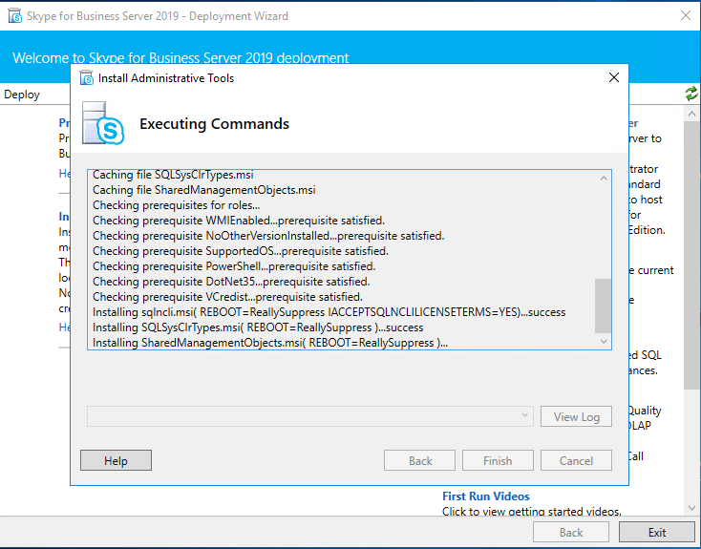
Task: Click the 'Welcome to Skype for Business Server' banner text
Action: (181, 57)
